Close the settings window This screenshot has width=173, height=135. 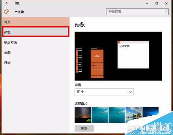click(166, 3)
